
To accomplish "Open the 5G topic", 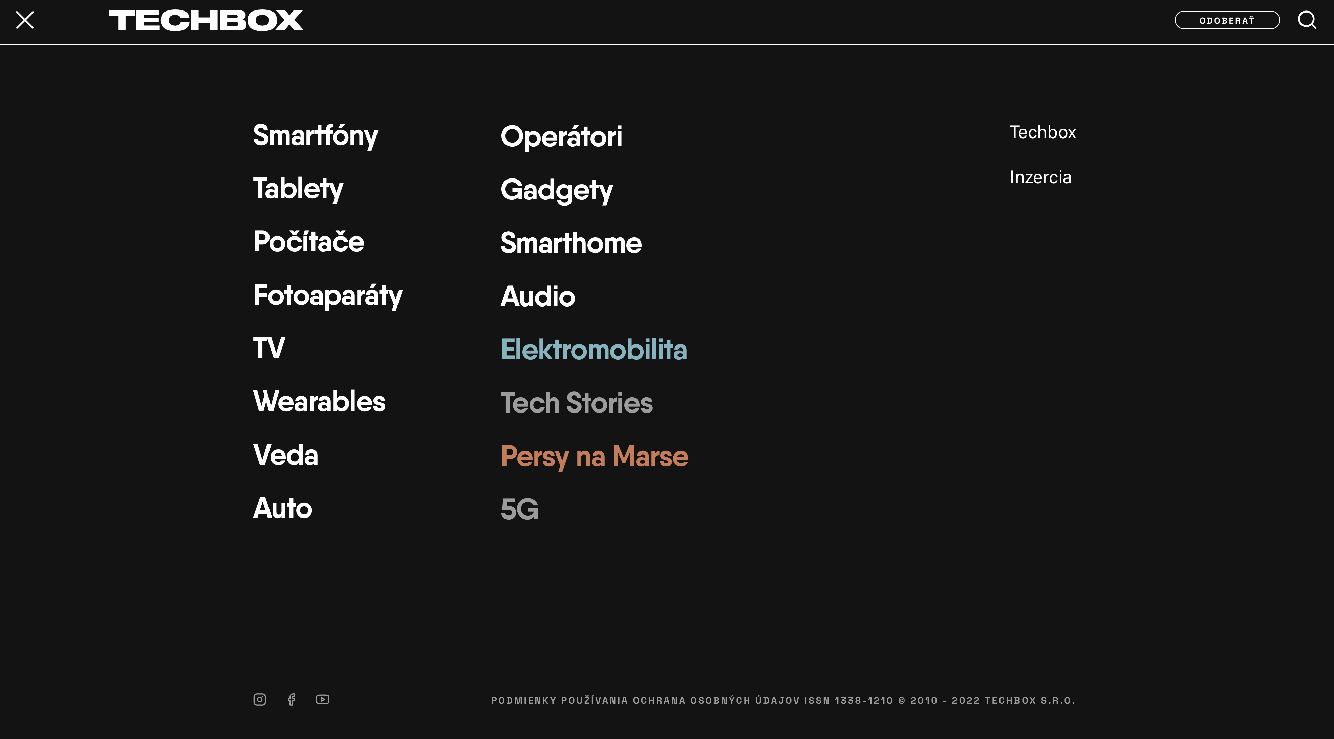I will pyautogui.click(x=519, y=509).
